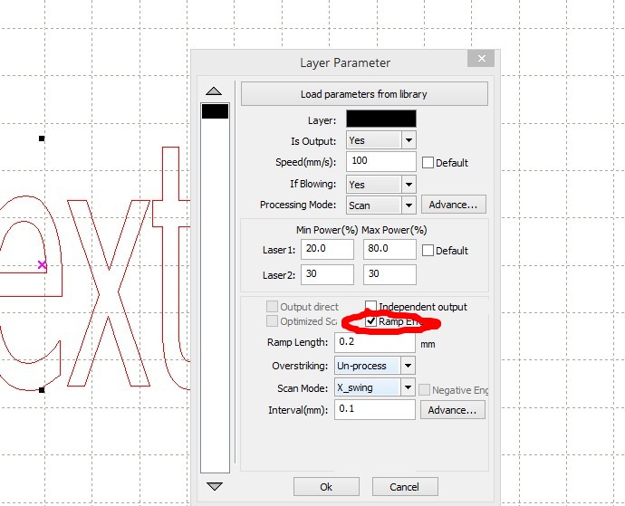Image resolution: width=625 pixels, height=506 pixels.
Task: Toggle the Independent output checkbox
Action: (370, 307)
